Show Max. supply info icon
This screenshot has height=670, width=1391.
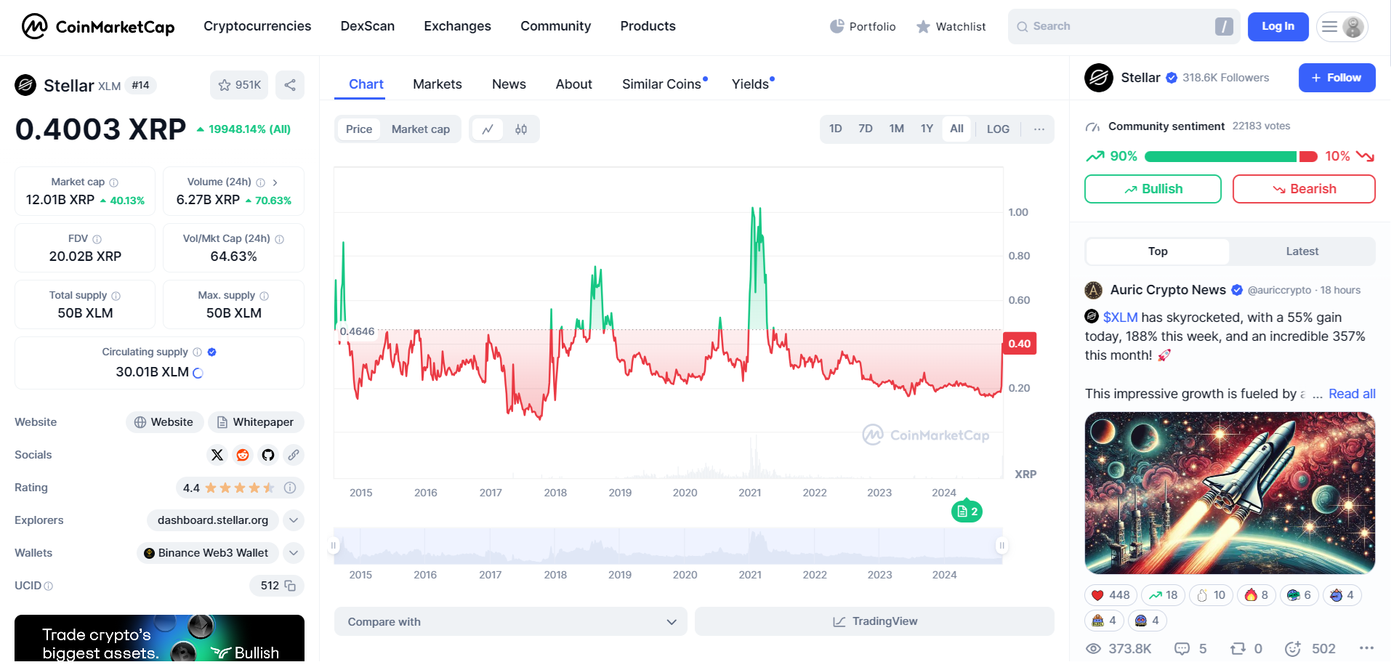(264, 296)
